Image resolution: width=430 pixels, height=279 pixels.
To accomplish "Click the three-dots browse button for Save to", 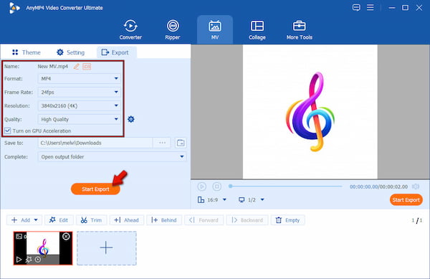I will coord(163,143).
